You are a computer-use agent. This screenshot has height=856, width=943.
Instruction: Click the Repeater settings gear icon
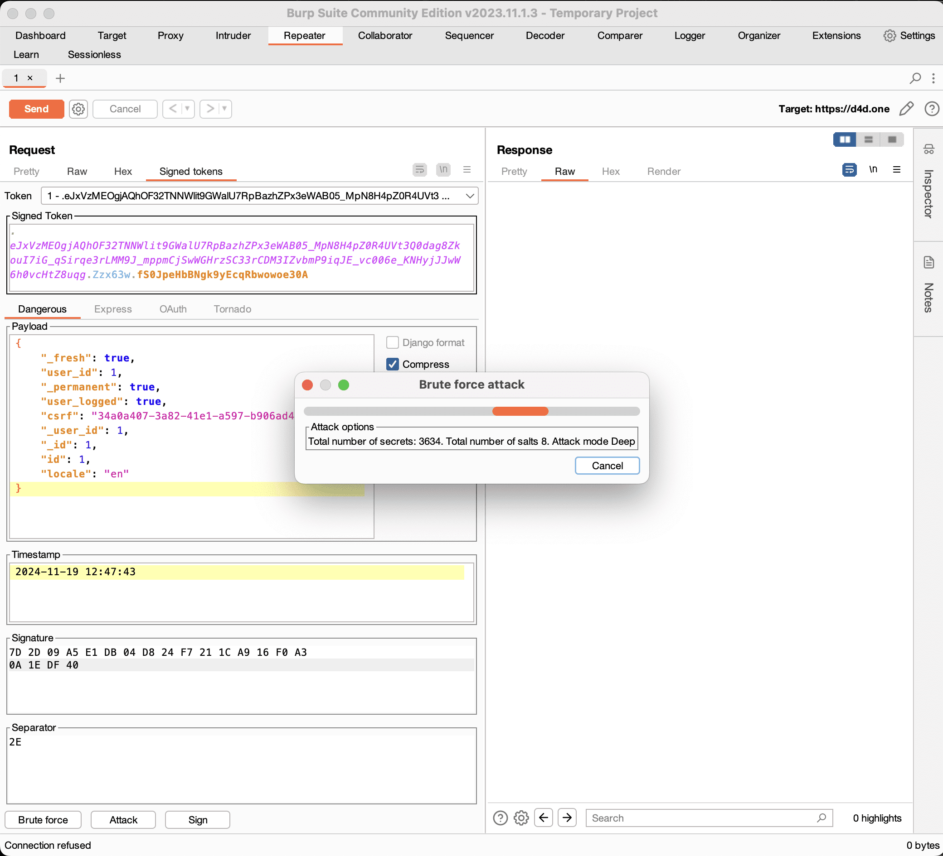(78, 108)
